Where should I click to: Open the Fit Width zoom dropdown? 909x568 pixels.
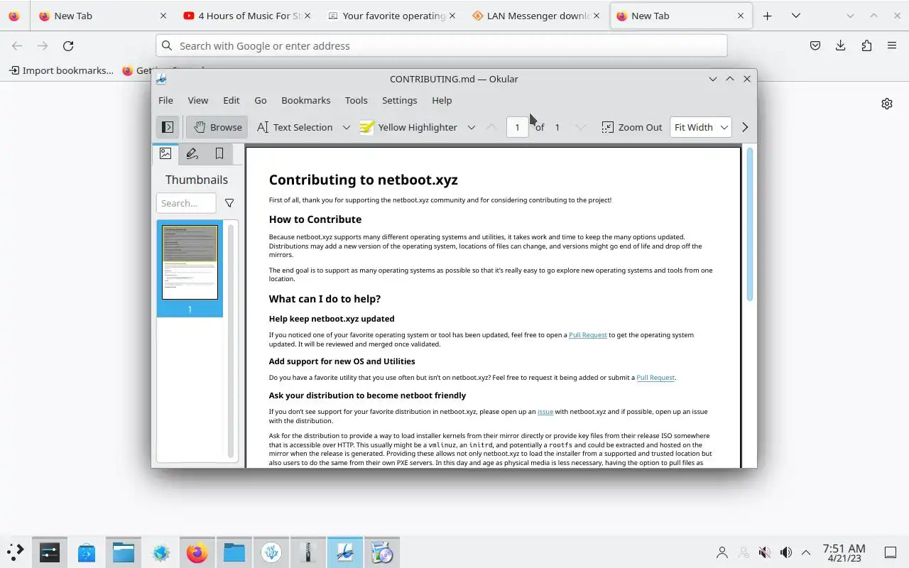[701, 127]
